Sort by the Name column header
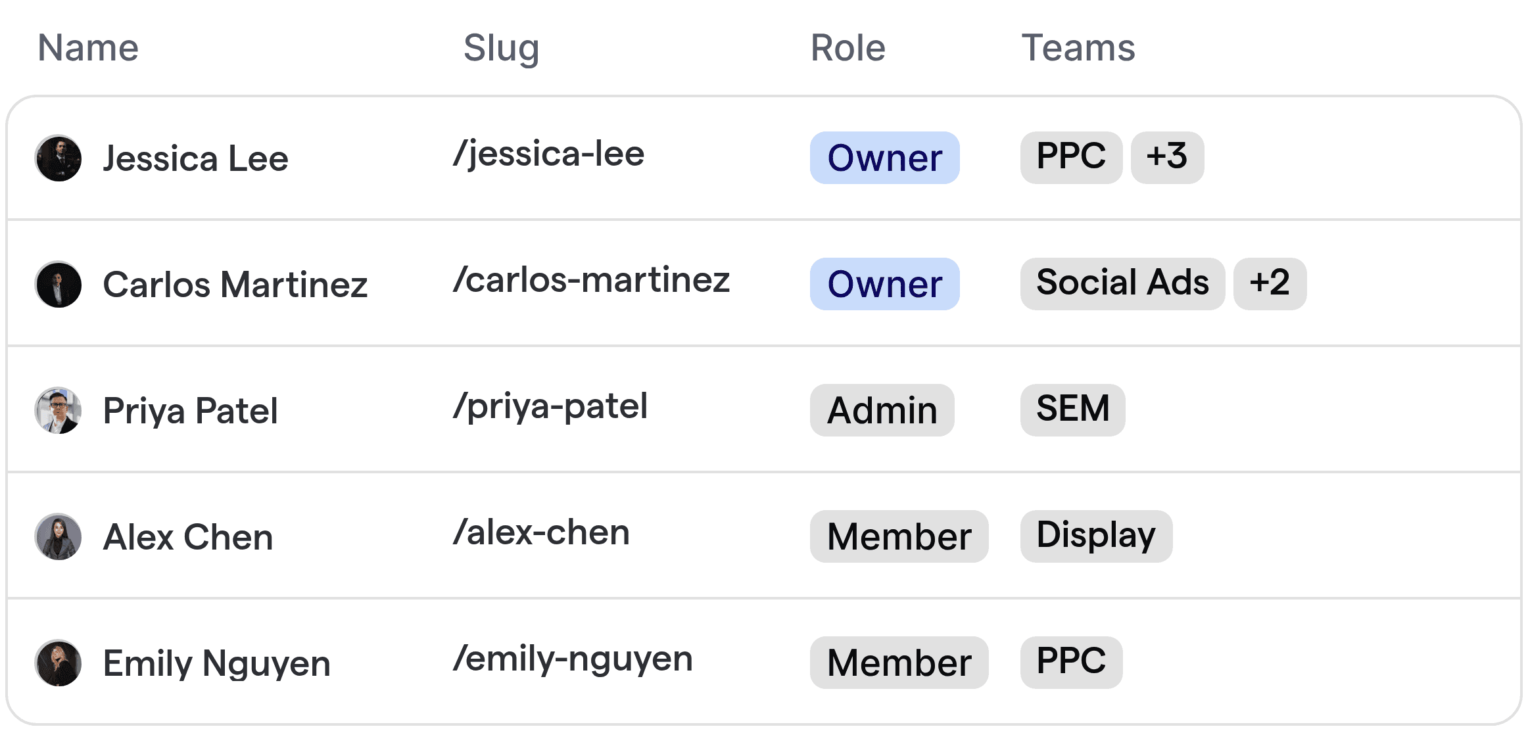1528x731 pixels. click(x=88, y=48)
